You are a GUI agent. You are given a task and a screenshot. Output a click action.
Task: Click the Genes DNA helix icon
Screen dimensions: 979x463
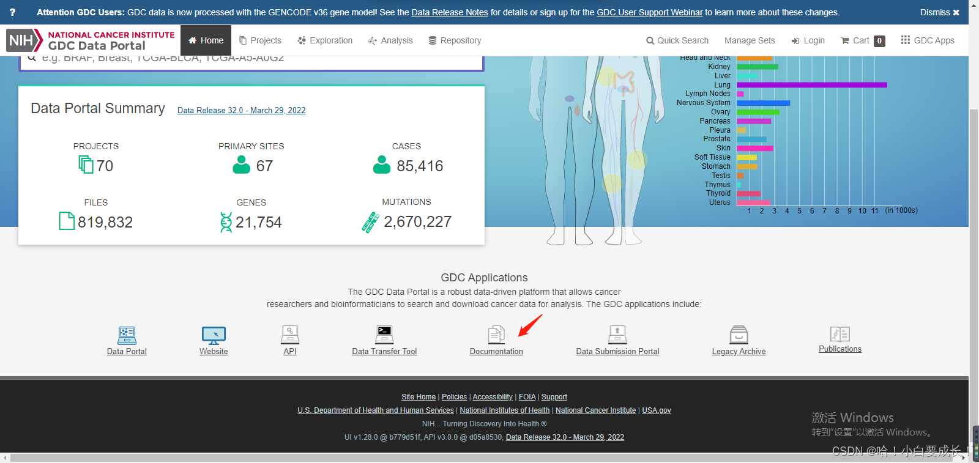coord(226,222)
